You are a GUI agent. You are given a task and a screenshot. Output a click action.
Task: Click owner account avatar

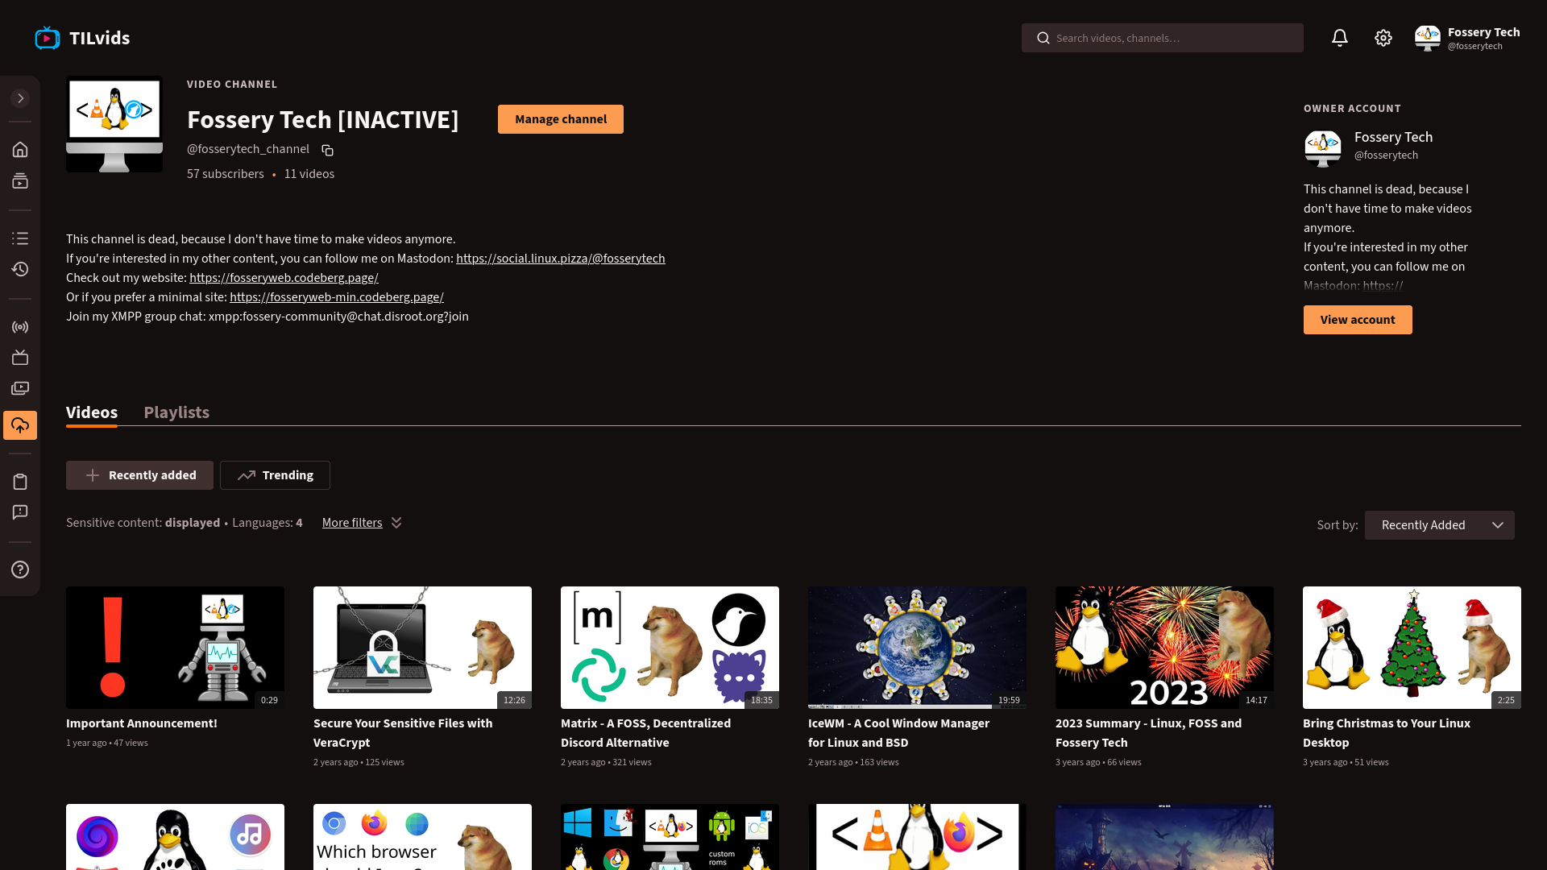[1322, 148]
